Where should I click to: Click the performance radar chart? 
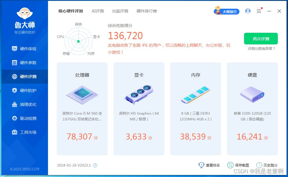point(79,41)
